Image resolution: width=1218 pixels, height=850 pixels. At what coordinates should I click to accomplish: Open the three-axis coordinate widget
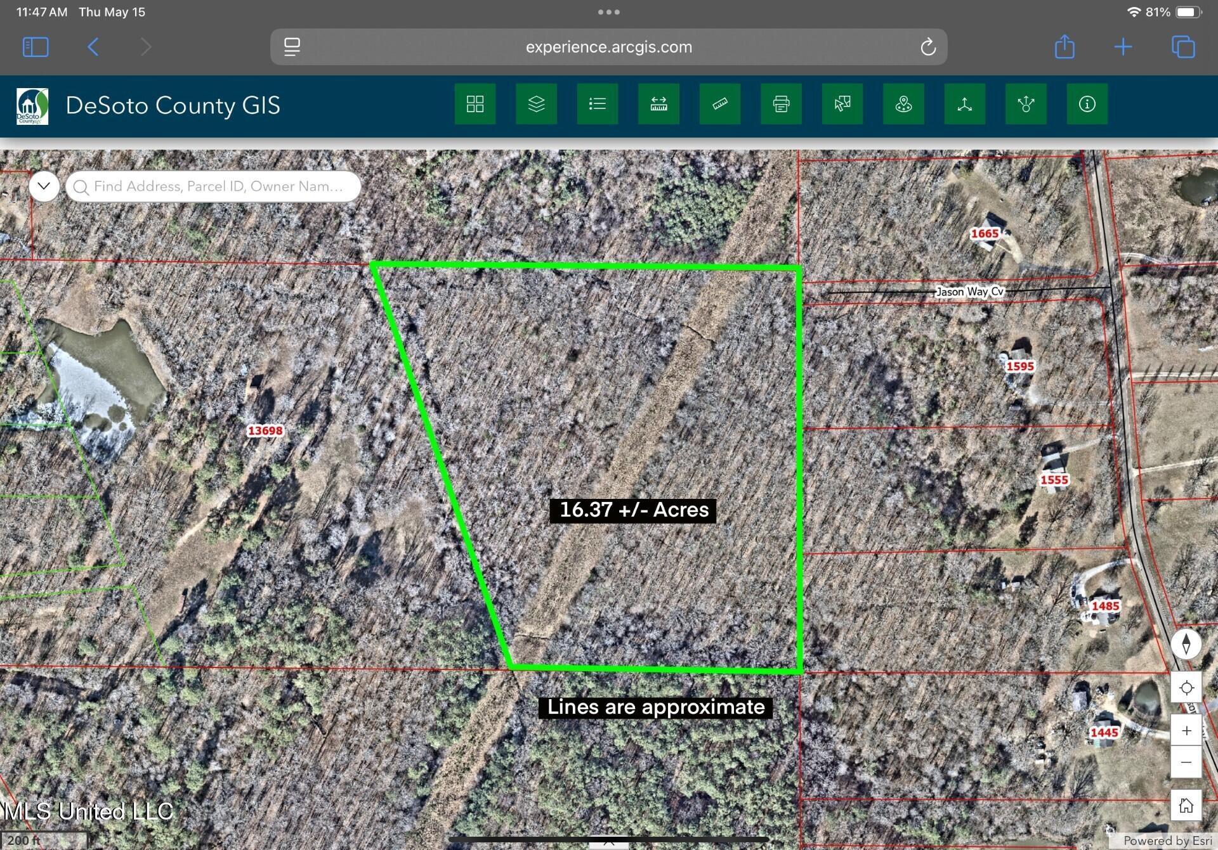[964, 104]
